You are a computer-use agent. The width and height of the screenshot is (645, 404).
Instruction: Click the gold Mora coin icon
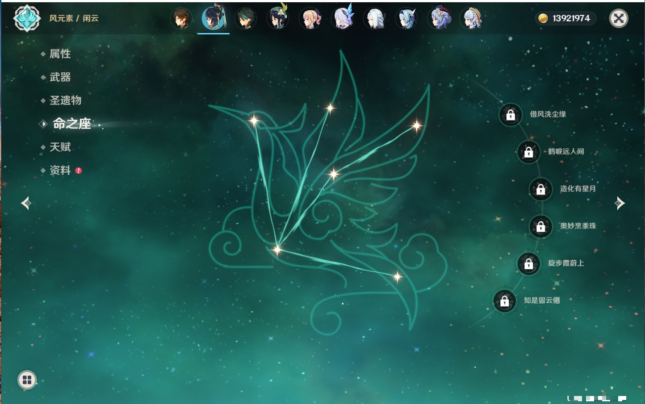pos(543,18)
